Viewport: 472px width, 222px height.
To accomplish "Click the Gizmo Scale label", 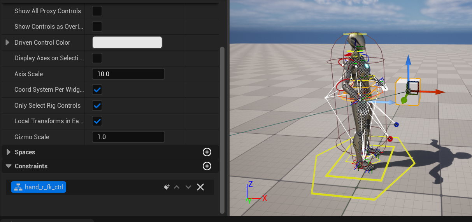I will point(32,137).
